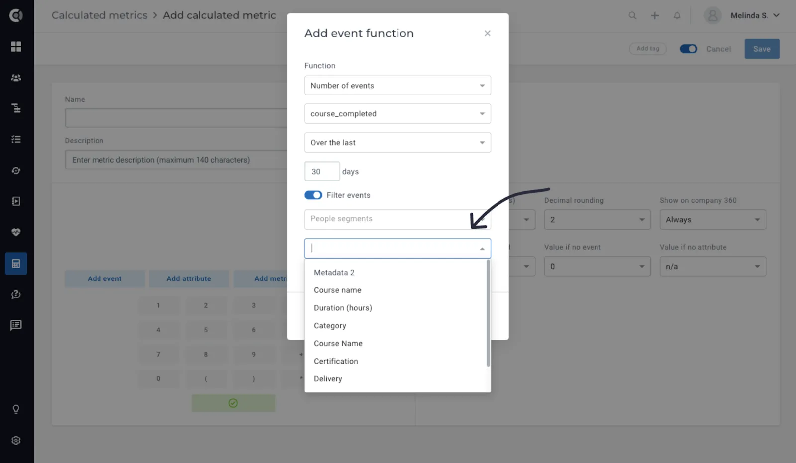Click the Add attribute button
796x463 pixels.
point(189,278)
